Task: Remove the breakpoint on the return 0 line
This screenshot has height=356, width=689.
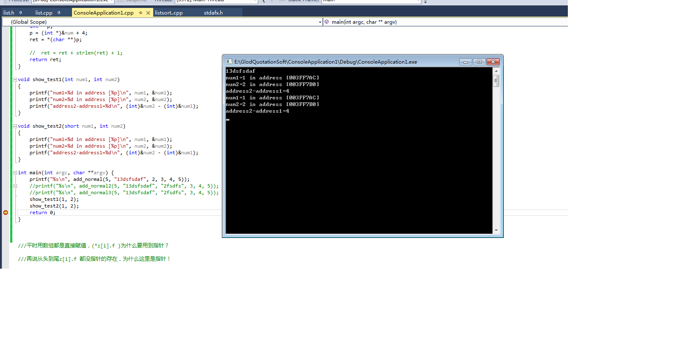Action: click(5, 213)
